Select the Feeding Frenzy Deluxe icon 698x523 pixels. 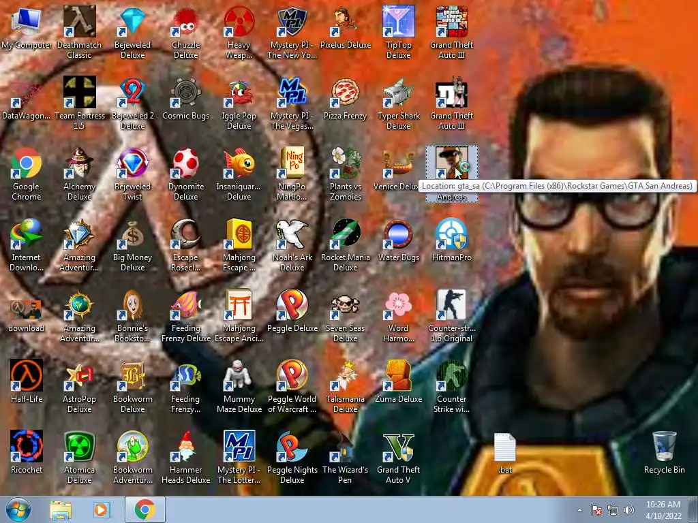tap(185, 304)
